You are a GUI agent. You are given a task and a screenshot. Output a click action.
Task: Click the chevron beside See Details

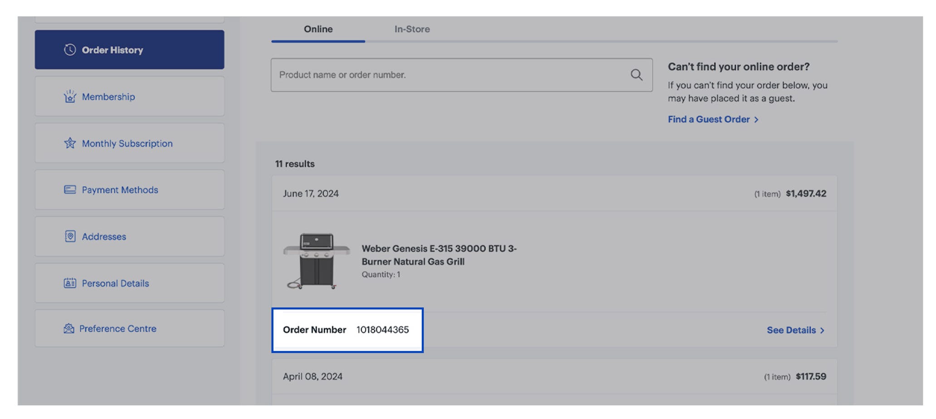click(823, 330)
